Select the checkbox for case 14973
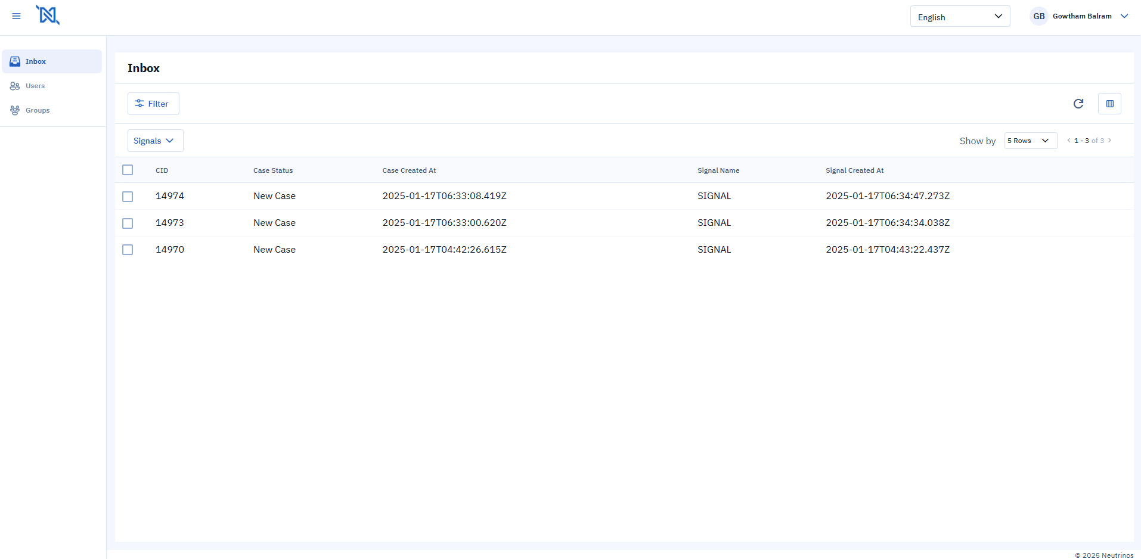The width and height of the screenshot is (1141, 559). click(128, 223)
